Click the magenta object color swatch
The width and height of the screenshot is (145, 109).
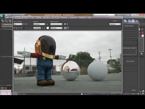143,33
